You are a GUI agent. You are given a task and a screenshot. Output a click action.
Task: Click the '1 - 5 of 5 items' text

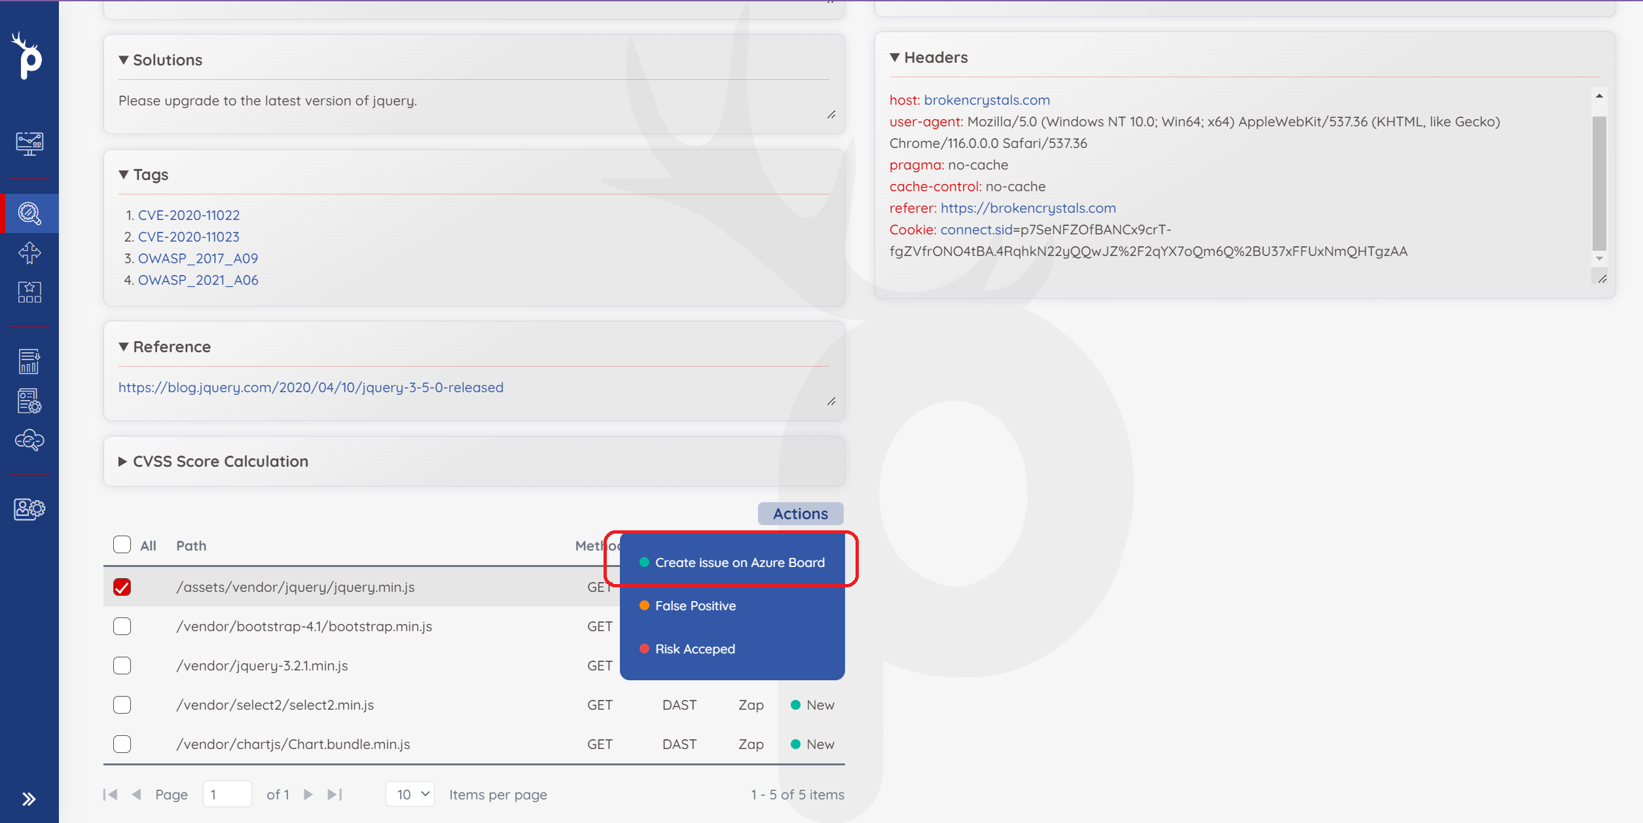(797, 794)
